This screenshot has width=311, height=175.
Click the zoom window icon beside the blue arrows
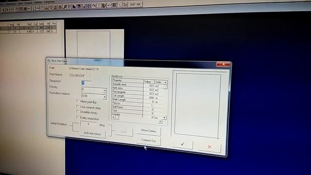tap(84, 6)
